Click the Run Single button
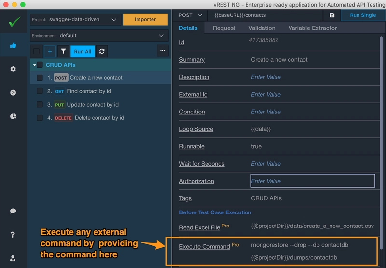The image size is (386, 268). click(363, 15)
